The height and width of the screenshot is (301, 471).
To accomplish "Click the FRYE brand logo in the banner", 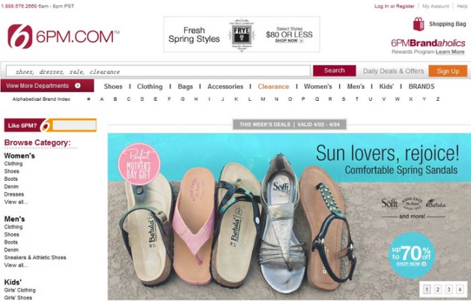I will tap(242, 35).
